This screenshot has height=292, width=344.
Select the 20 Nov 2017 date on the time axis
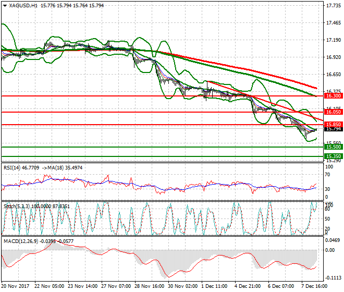(x=15, y=286)
